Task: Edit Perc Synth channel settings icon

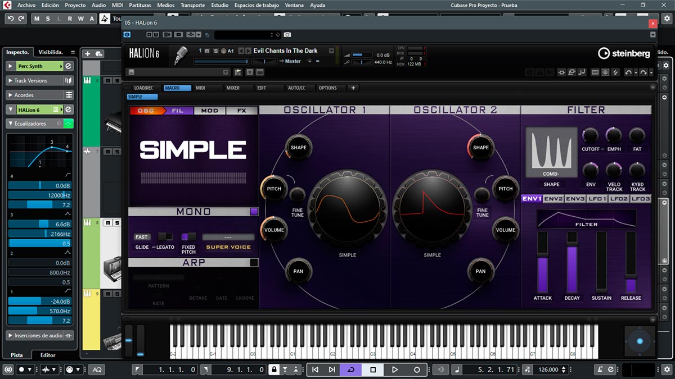Action: click(69, 66)
